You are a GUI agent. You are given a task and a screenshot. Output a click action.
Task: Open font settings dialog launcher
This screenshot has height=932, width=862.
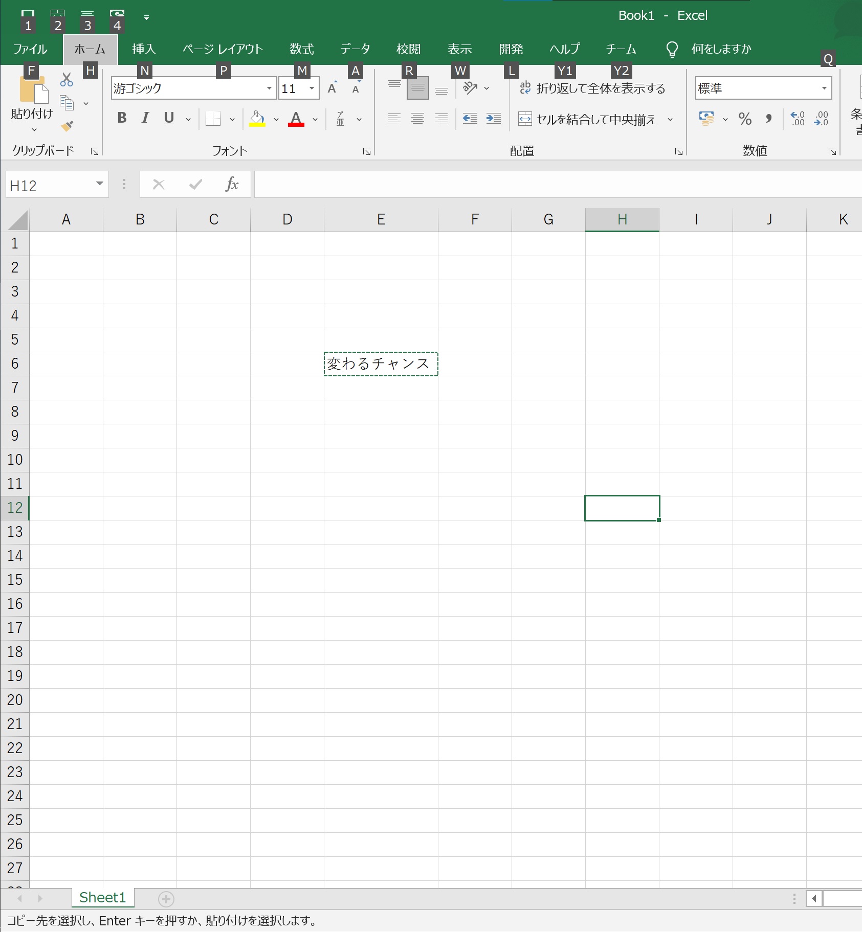(367, 151)
